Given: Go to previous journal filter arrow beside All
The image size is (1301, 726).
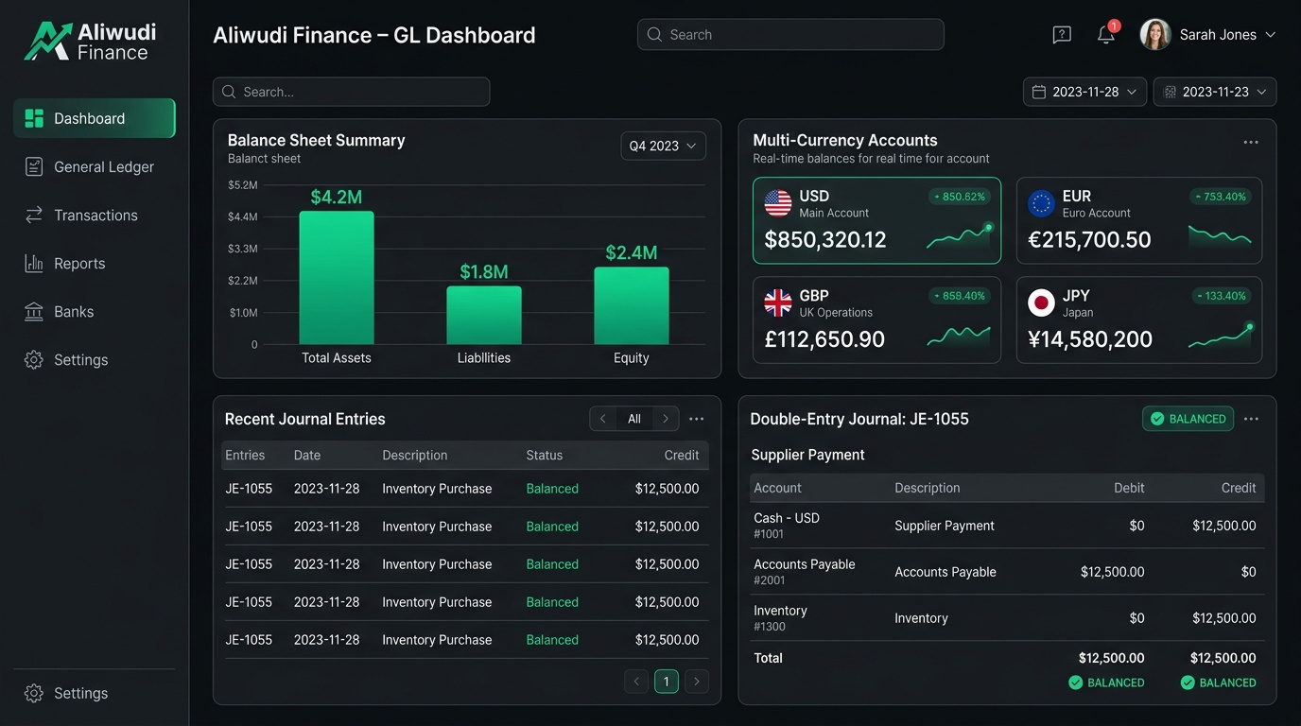Looking at the screenshot, I should (603, 419).
